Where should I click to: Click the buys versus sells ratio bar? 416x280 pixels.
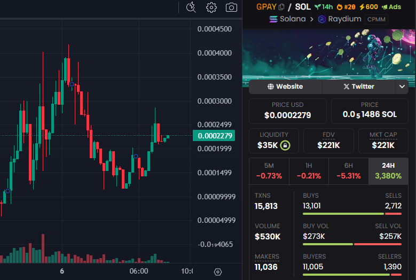[x=352, y=214]
